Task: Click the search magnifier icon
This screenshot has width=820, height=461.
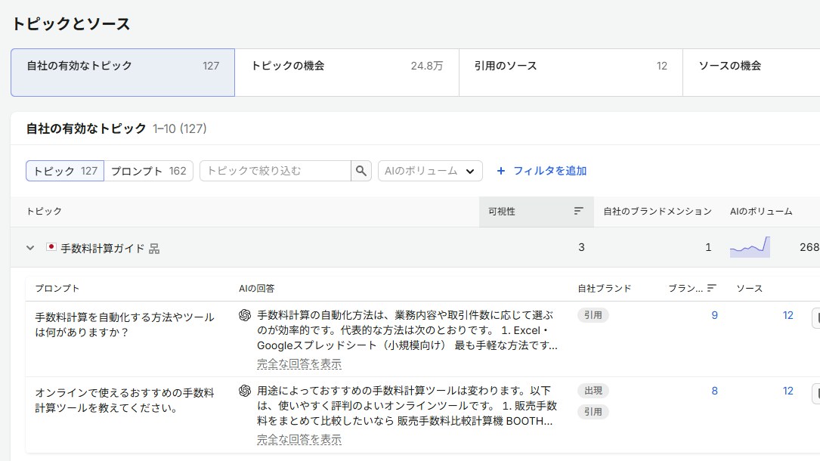Action: click(x=360, y=171)
